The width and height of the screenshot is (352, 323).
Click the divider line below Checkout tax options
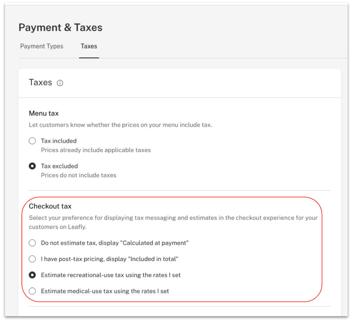179,307
